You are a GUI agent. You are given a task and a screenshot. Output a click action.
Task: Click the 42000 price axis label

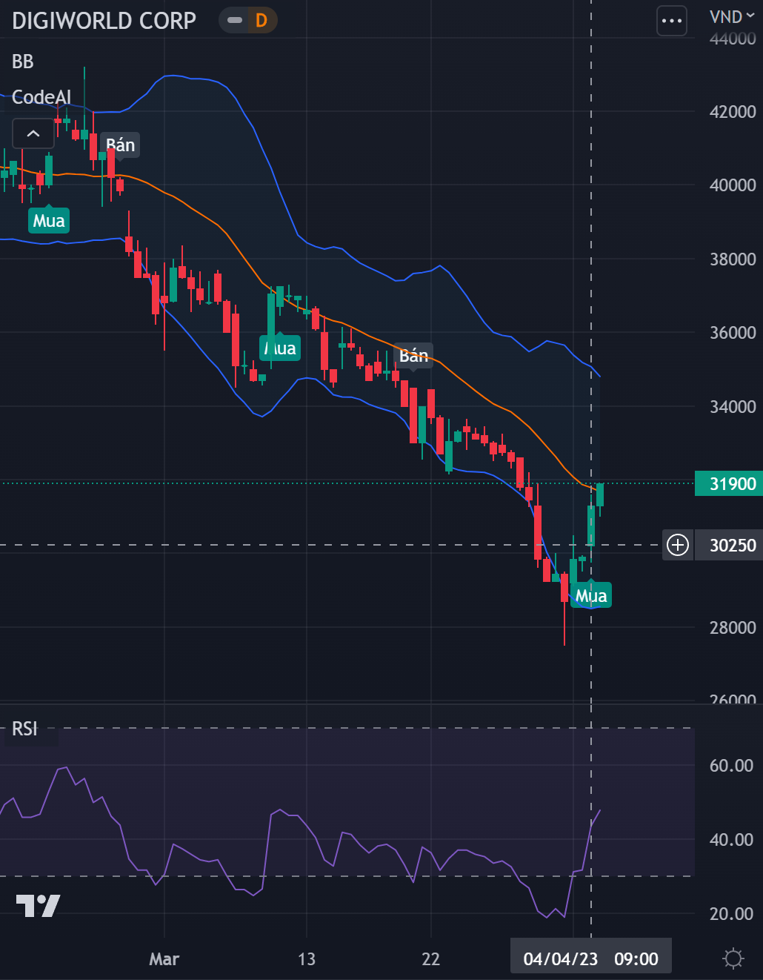[x=733, y=112]
